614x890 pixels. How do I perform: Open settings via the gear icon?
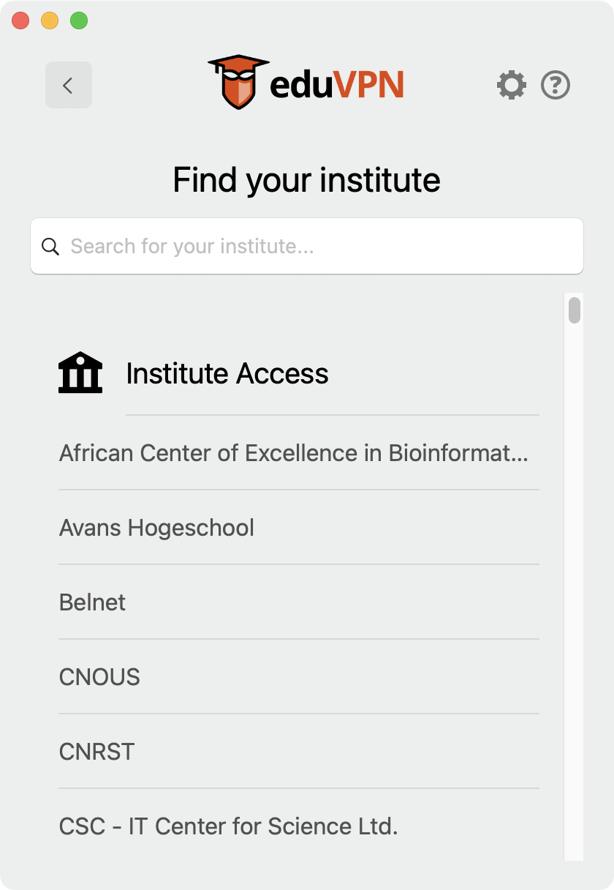tap(512, 86)
